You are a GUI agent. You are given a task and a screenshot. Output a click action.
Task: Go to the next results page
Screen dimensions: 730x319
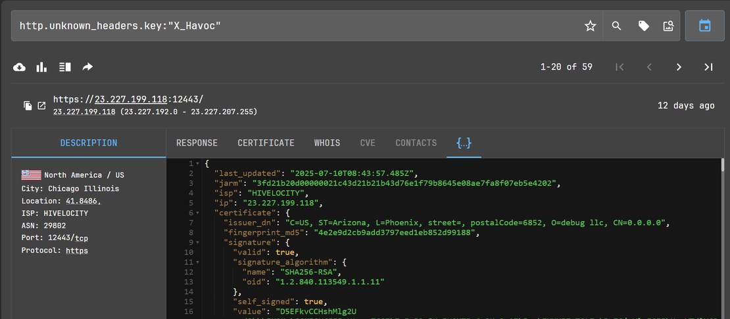pos(679,67)
